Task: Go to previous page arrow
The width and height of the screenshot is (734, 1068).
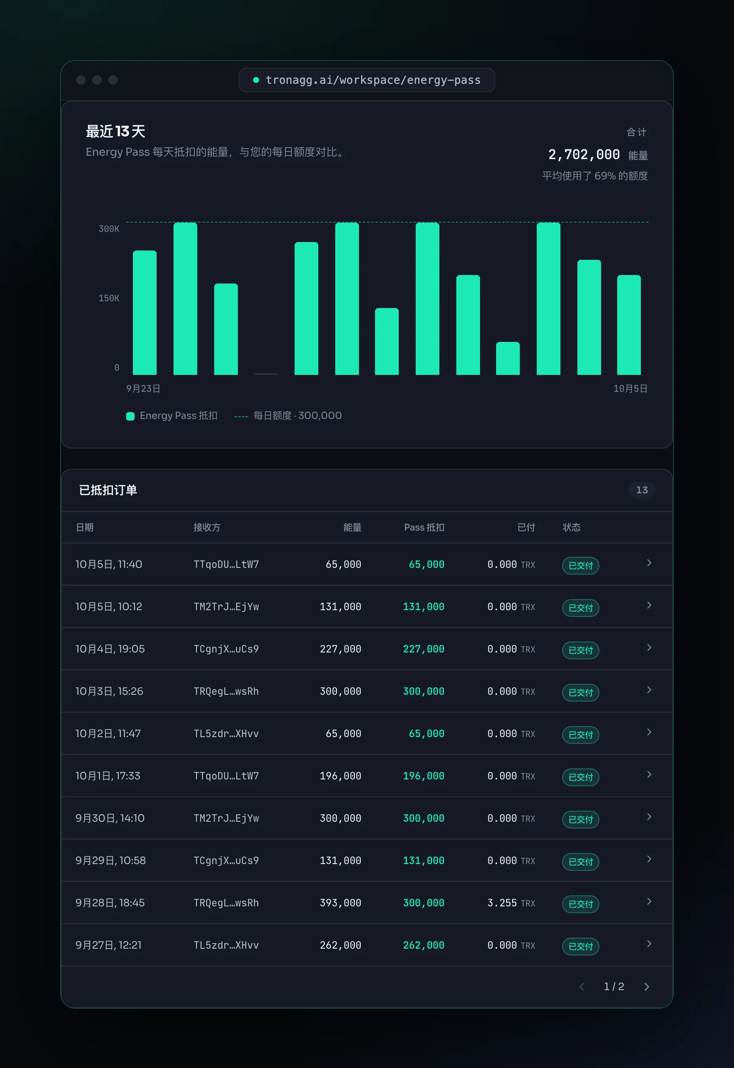Action: tap(582, 987)
